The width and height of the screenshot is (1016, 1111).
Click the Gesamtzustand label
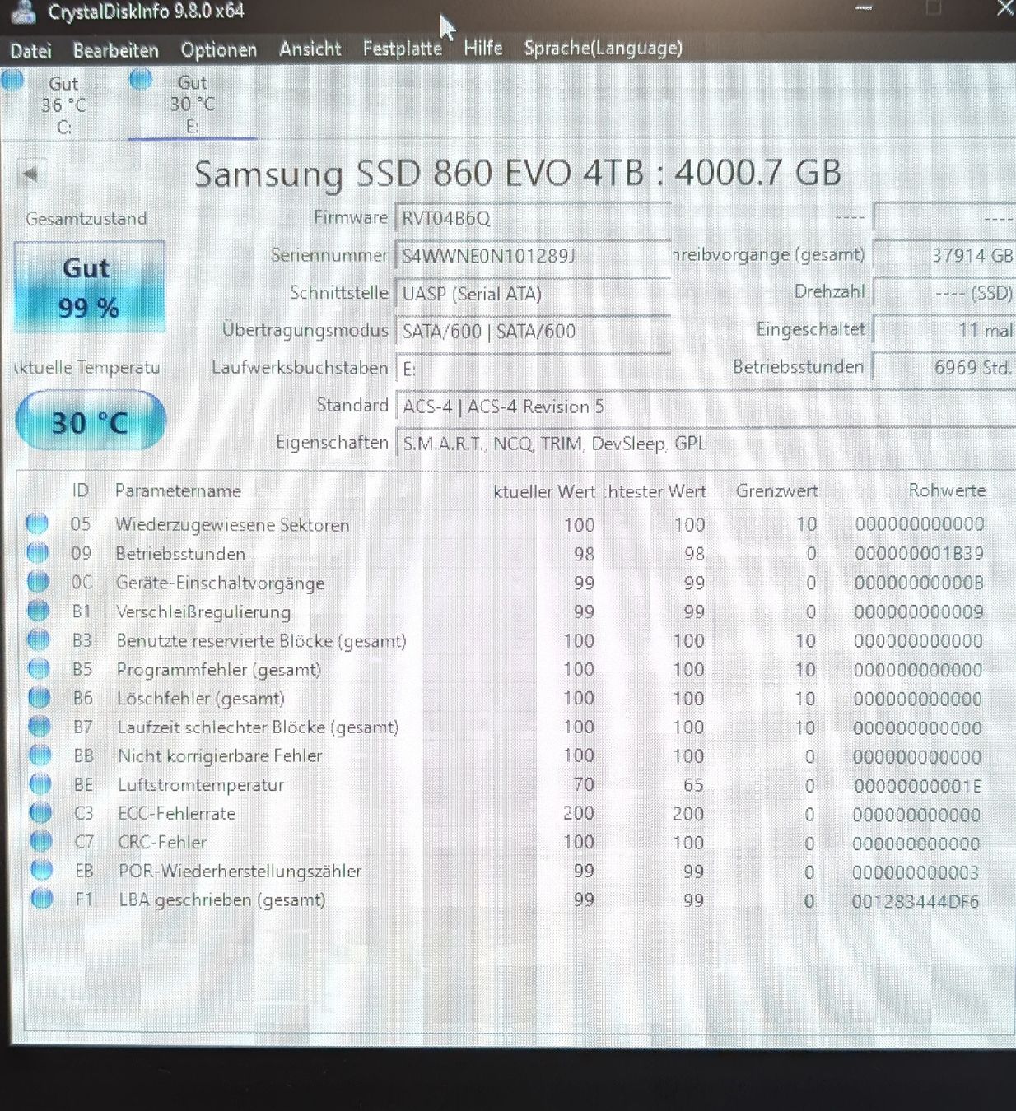point(86,219)
